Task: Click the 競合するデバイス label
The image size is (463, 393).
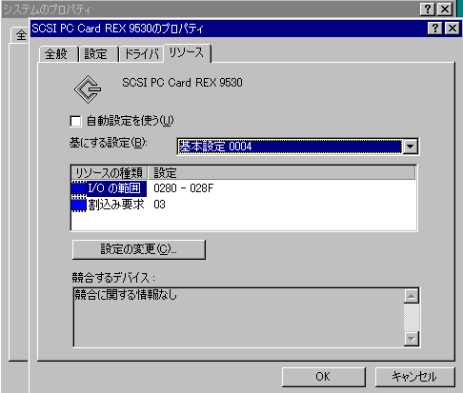Action: pyautogui.click(x=113, y=278)
